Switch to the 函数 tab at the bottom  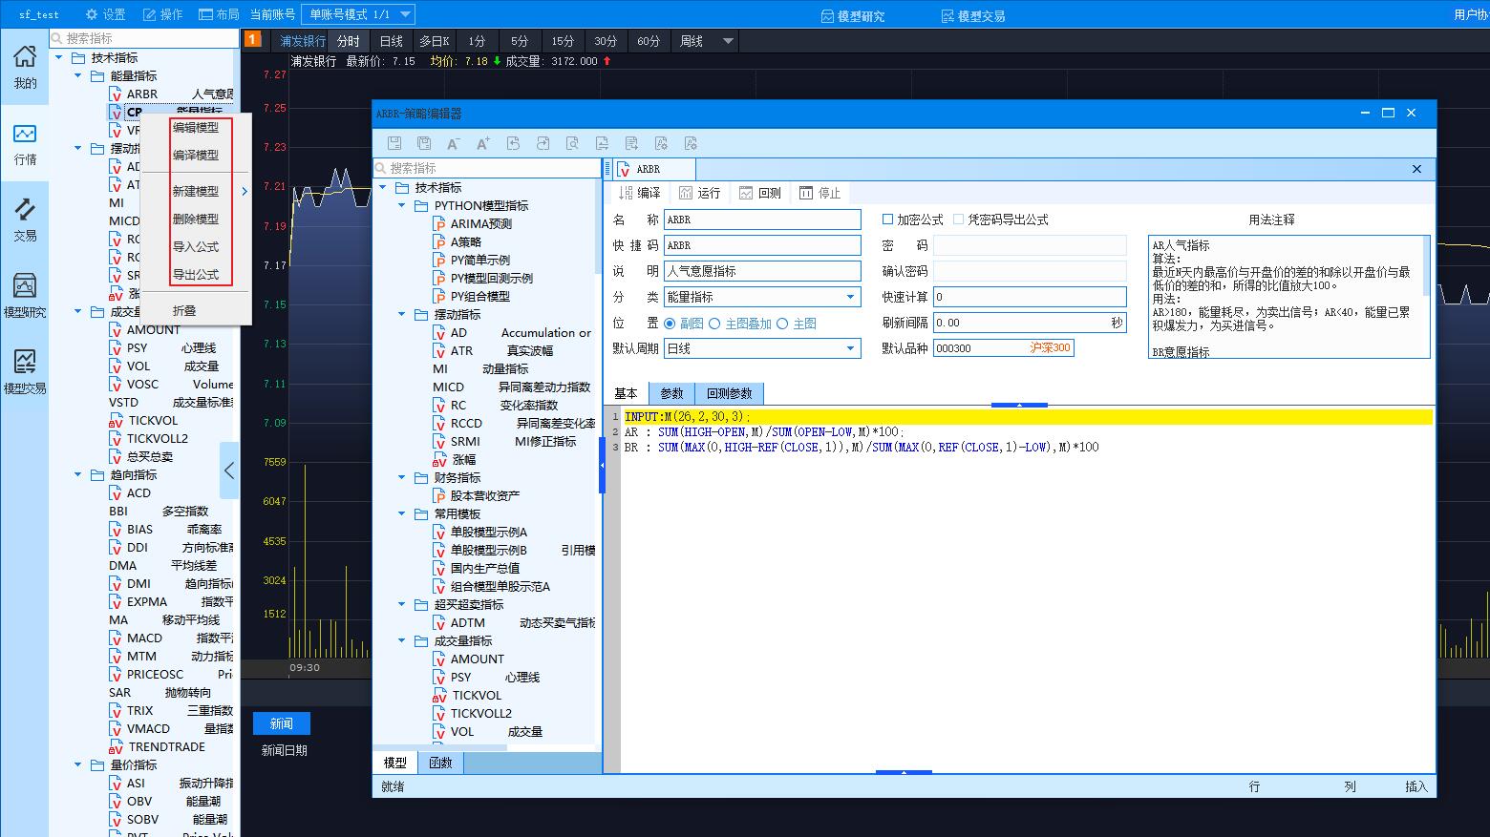click(440, 763)
